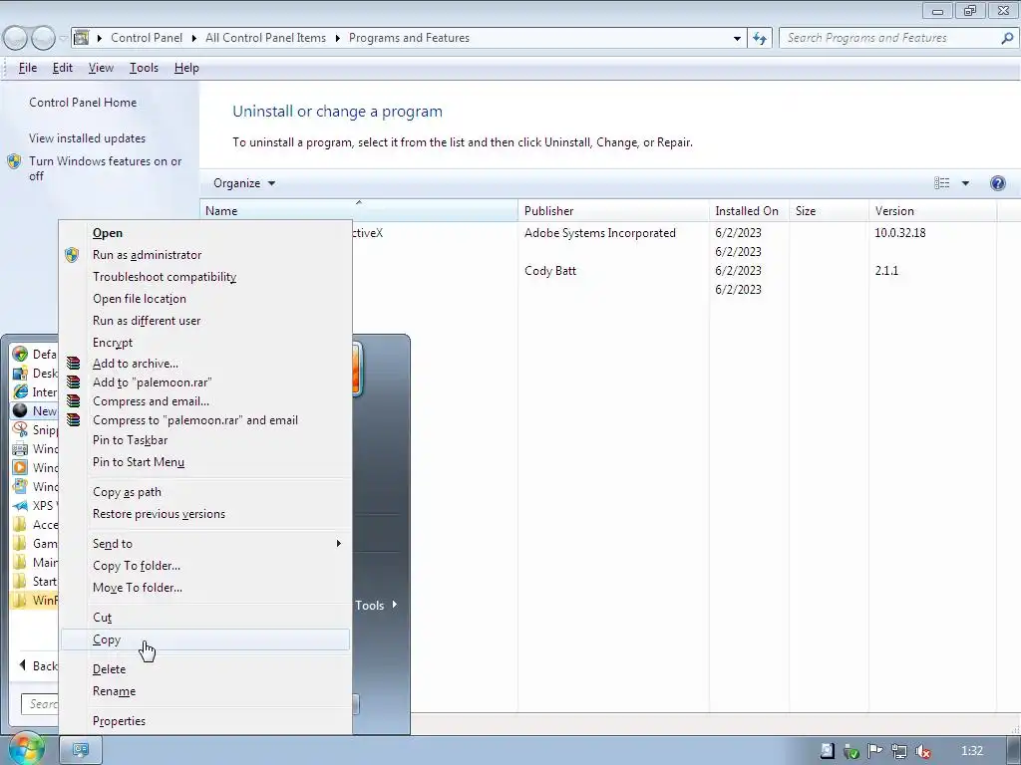This screenshot has width=1021, height=765.
Task: Select Run as different user
Action: click(x=205, y=321)
